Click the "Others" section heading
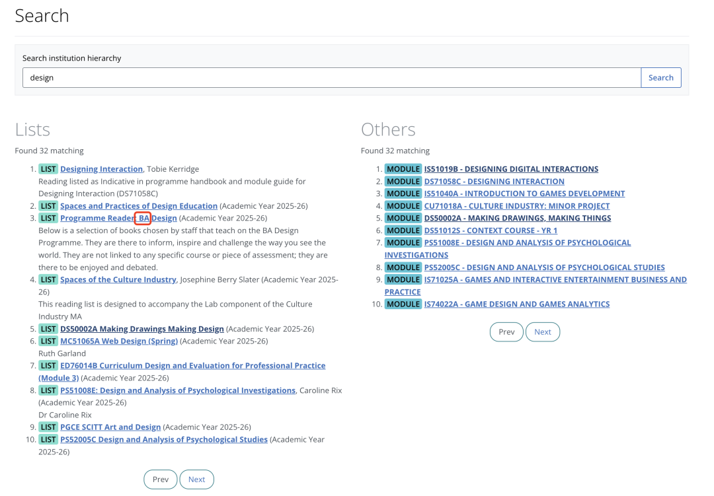Screen dimensions: 714x496 388,129
